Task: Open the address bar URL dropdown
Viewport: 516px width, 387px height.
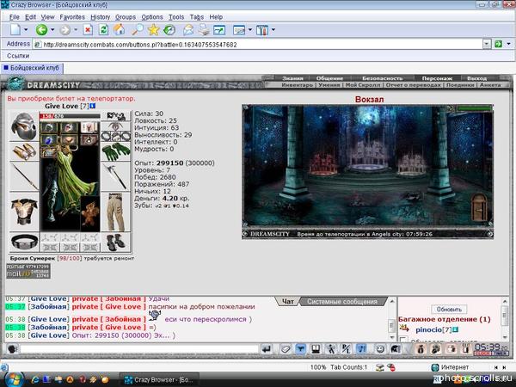Action: click(487, 44)
